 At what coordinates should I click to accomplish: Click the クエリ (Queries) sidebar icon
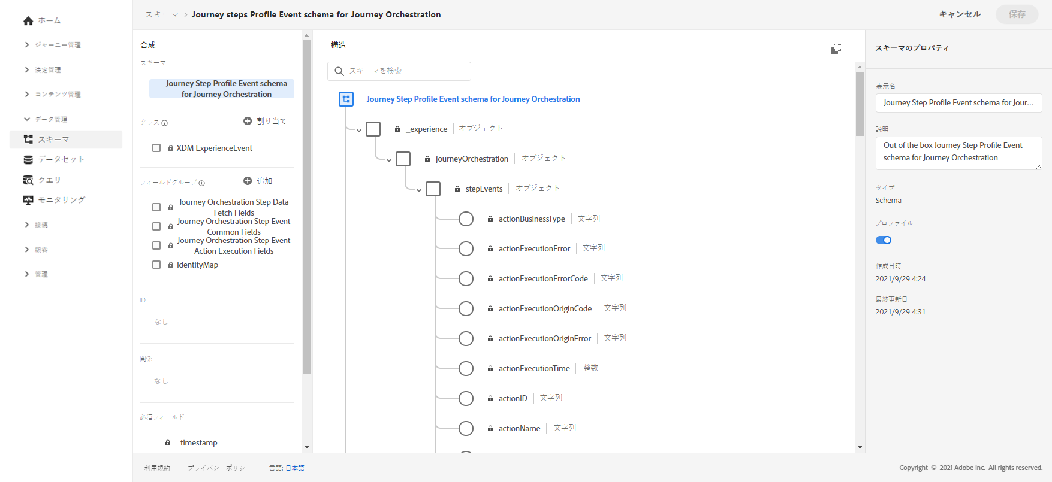pyautogui.click(x=28, y=180)
